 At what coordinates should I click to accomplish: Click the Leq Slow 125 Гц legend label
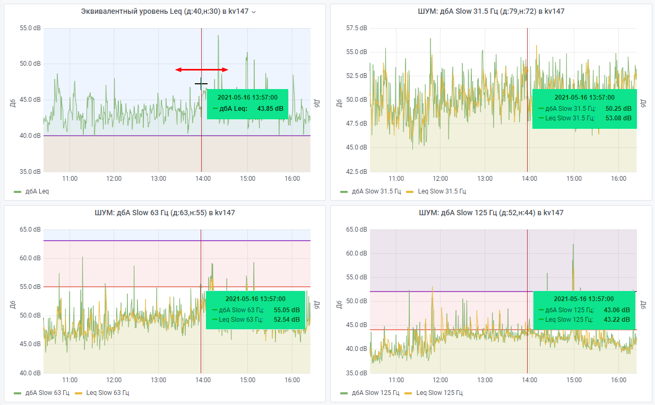[439, 393]
